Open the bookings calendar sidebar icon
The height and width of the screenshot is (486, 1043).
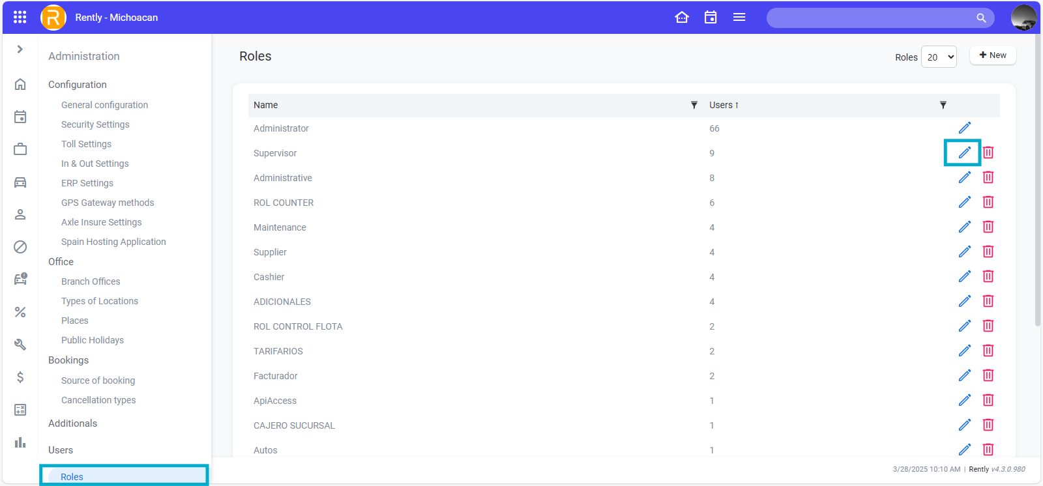click(x=20, y=117)
